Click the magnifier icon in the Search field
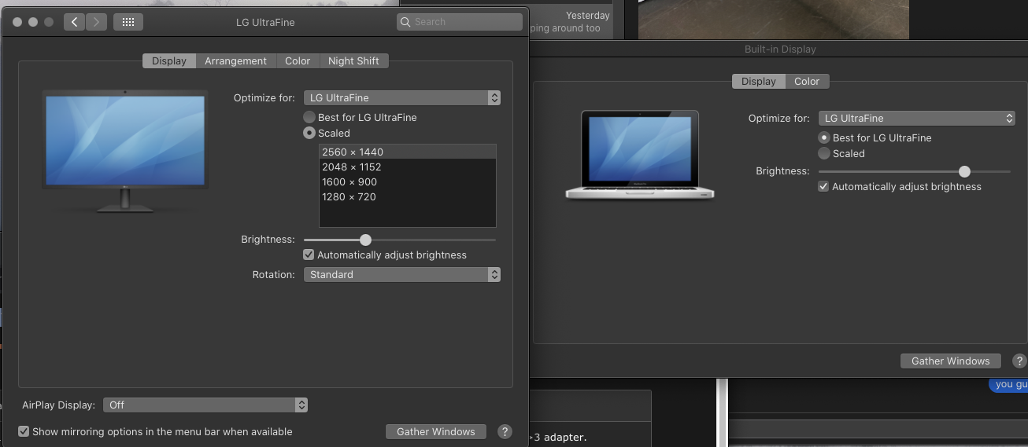The height and width of the screenshot is (447, 1028). pyautogui.click(x=405, y=22)
